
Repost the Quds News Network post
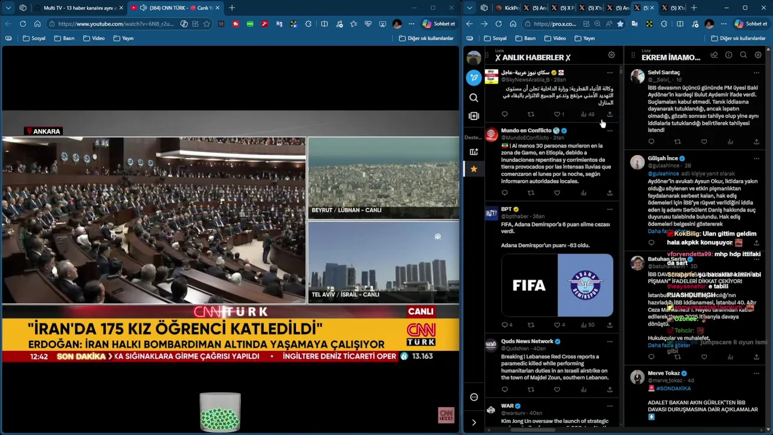(531, 390)
